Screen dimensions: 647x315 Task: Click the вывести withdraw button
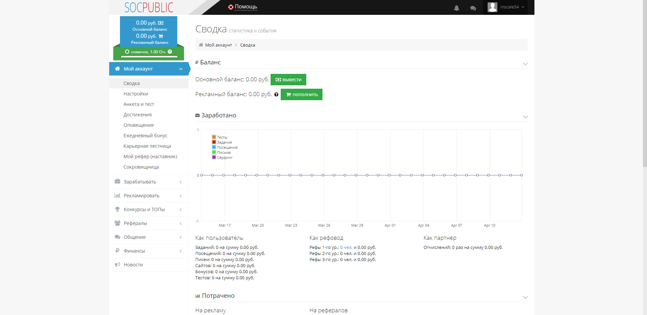288,80
